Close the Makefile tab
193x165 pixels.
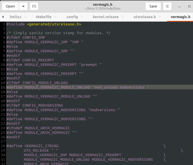[55, 17]
